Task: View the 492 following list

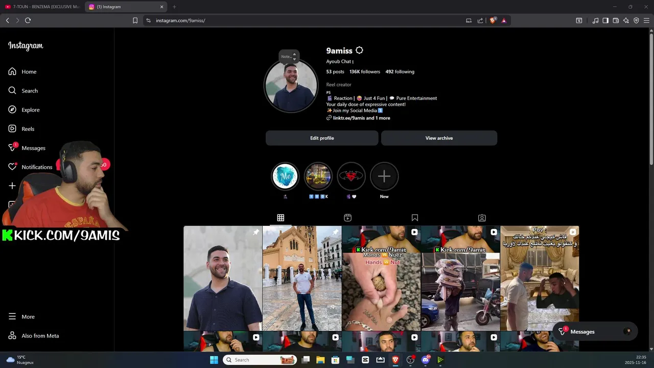Action: [400, 72]
